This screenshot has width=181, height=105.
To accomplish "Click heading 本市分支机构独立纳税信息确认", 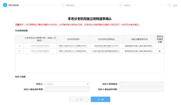I will (x=90, y=19).
